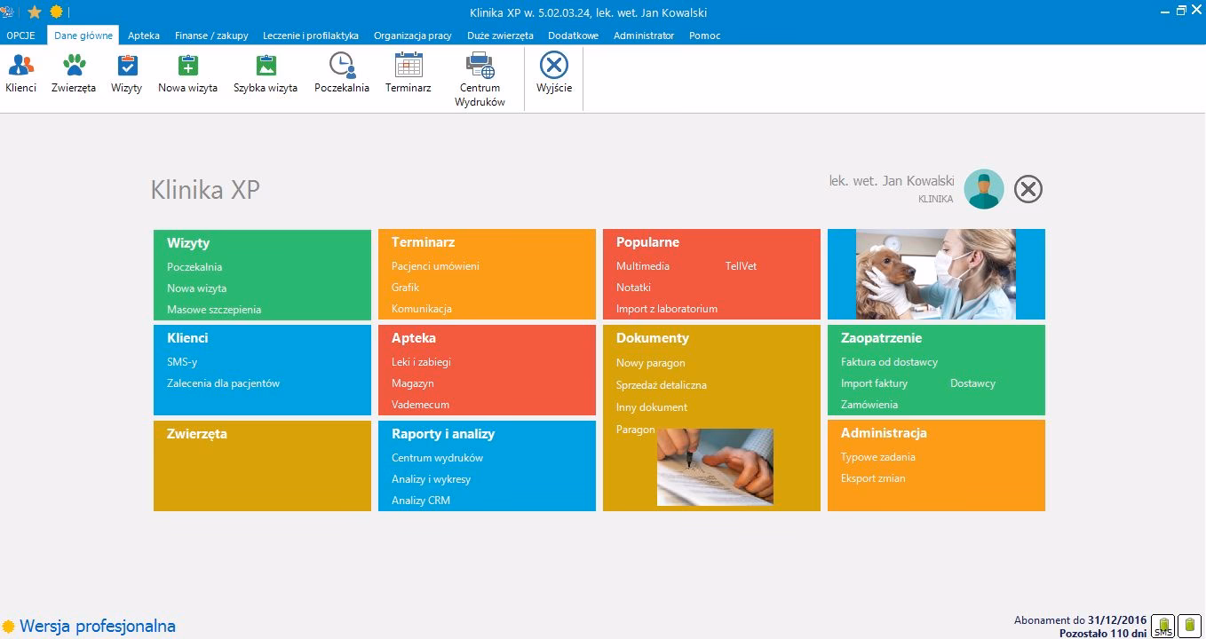Create a new visit with Nowa wizyta
This screenshot has width=1206, height=639.
(187, 67)
